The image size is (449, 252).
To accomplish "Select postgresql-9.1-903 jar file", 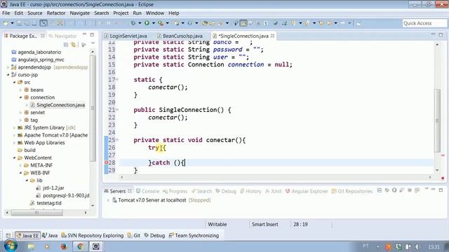I will tap(62, 195).
